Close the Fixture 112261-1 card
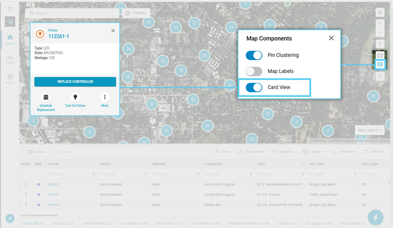 click(113, 30)
